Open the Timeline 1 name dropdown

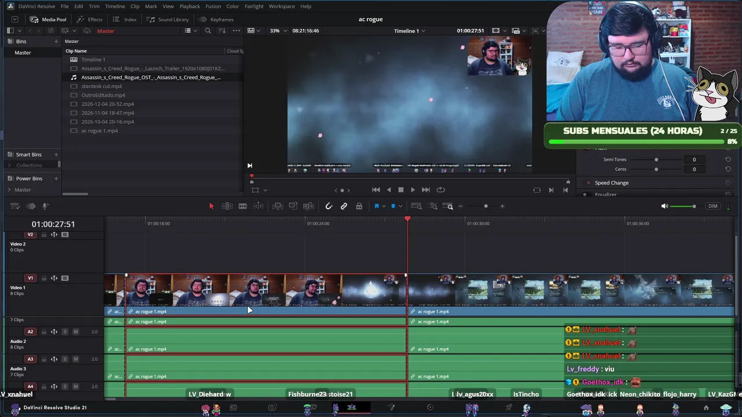pyautogui.click(x=409, y=31)
